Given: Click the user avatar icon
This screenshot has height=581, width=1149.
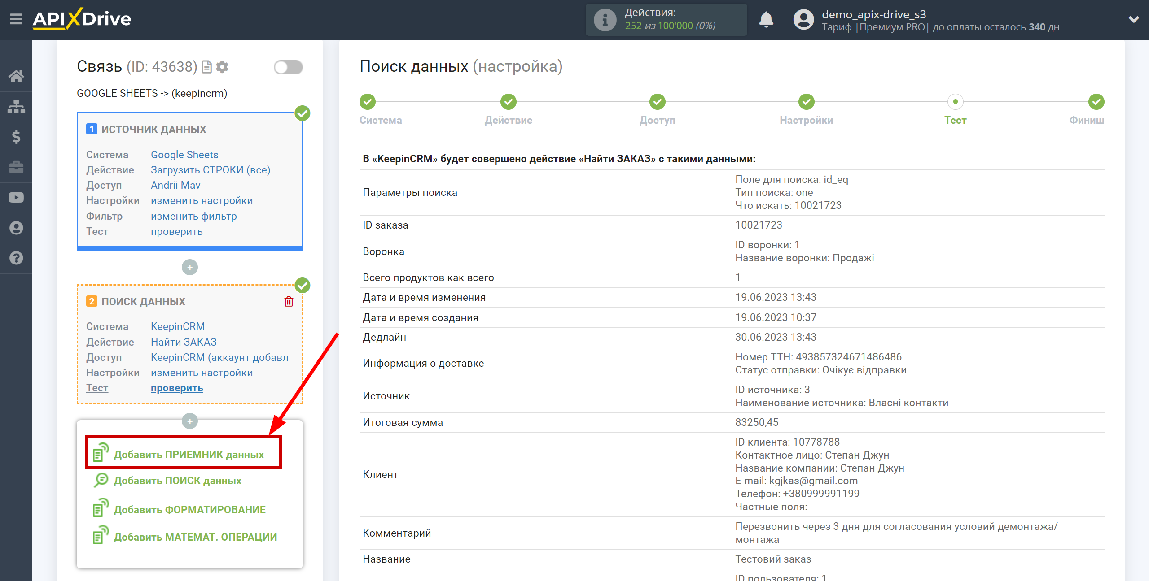Looking at the screenshot, I should click(803, 20).
